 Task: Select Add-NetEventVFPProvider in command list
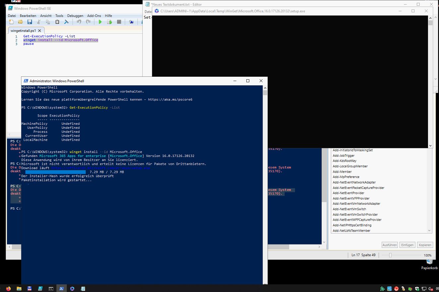351,198
